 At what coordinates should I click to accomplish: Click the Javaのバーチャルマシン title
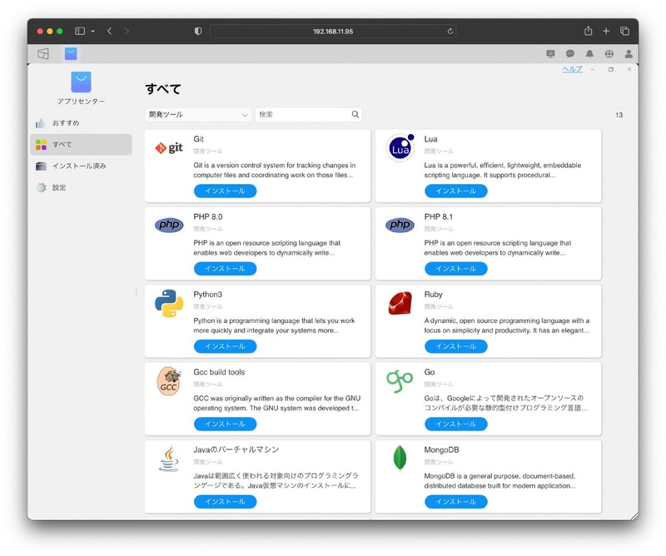pyautogui.click(x=236, y=449)
